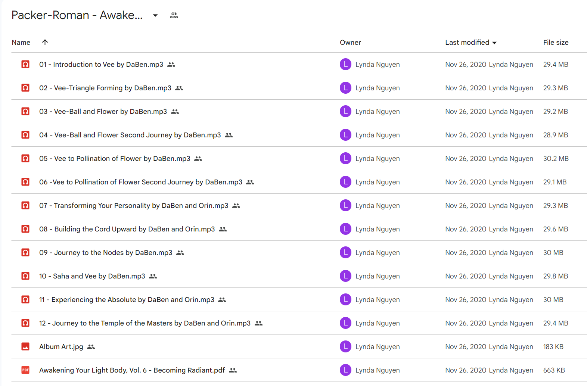Sort files by Name column header
587x386 pixels.
click(x=21, y=43)
